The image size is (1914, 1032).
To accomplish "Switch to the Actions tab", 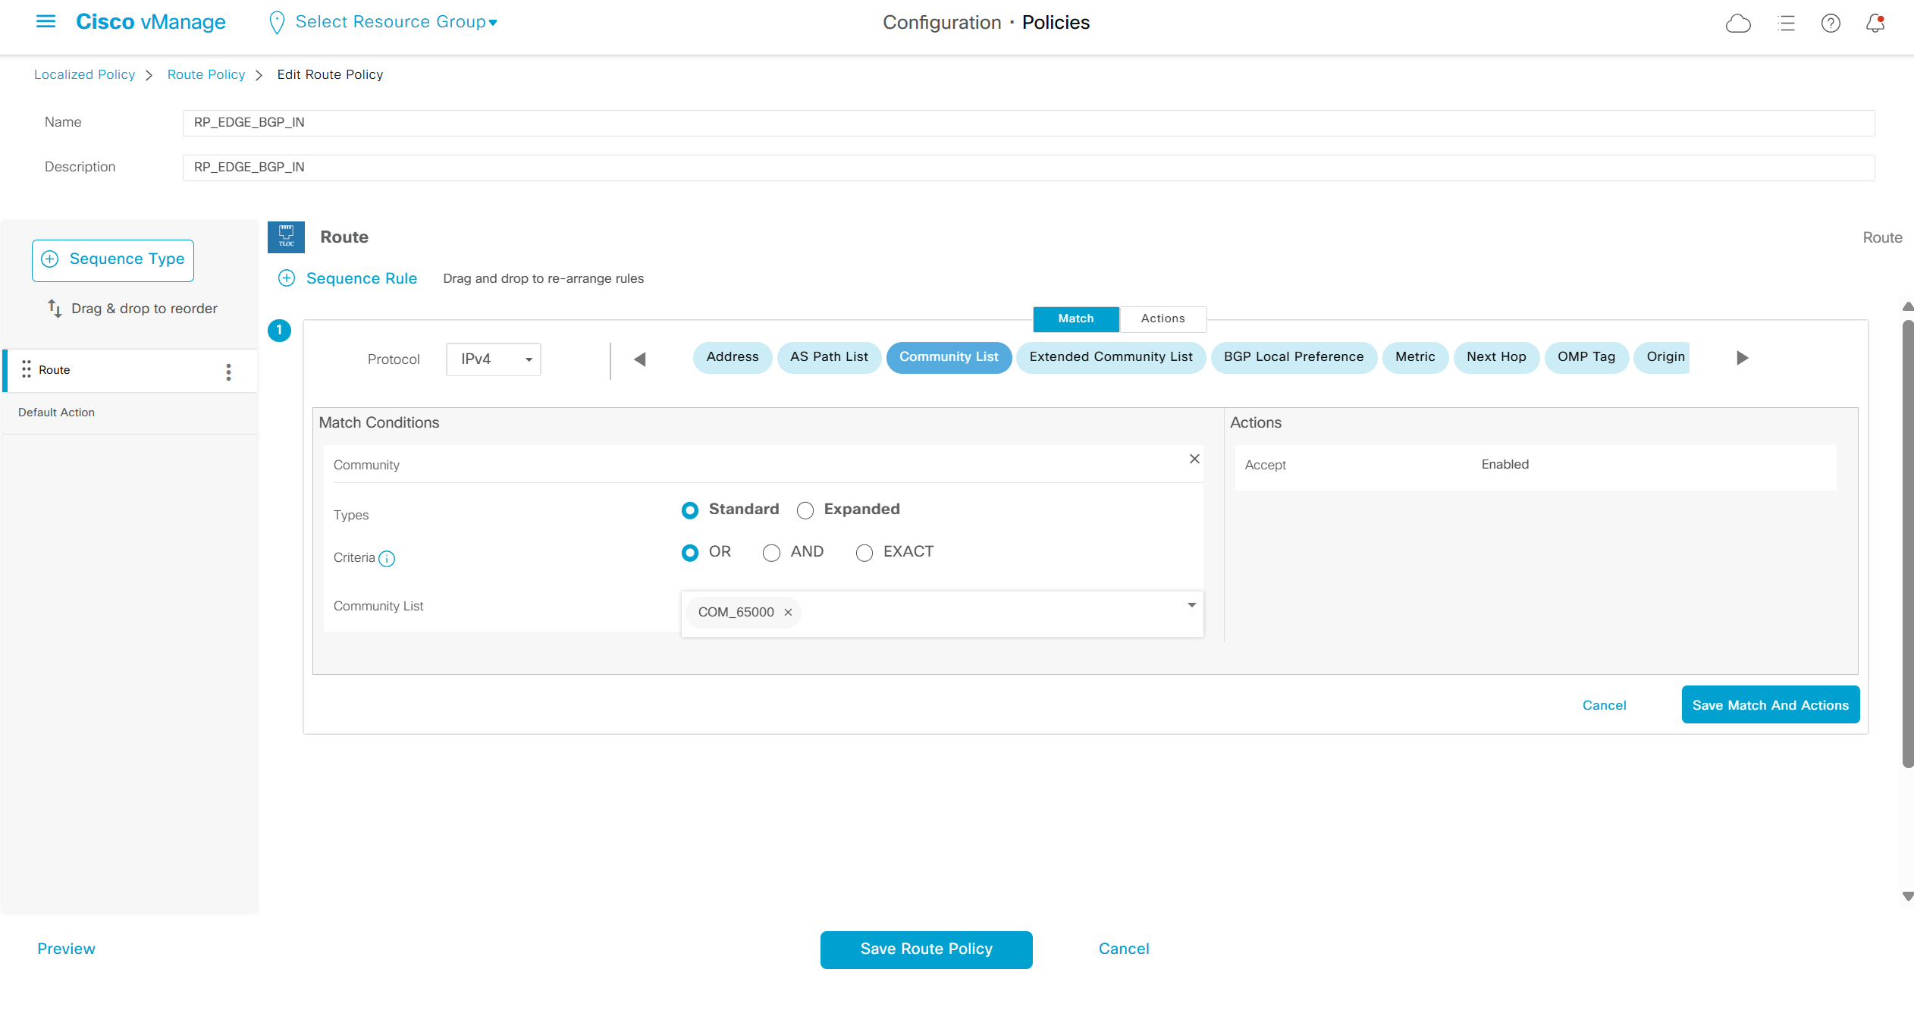I will [x=1162, y=318].
